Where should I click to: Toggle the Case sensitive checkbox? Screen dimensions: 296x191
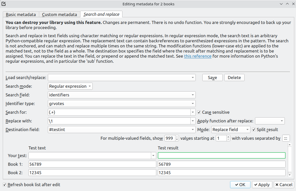pyautogui.click(x=199, y=112)
